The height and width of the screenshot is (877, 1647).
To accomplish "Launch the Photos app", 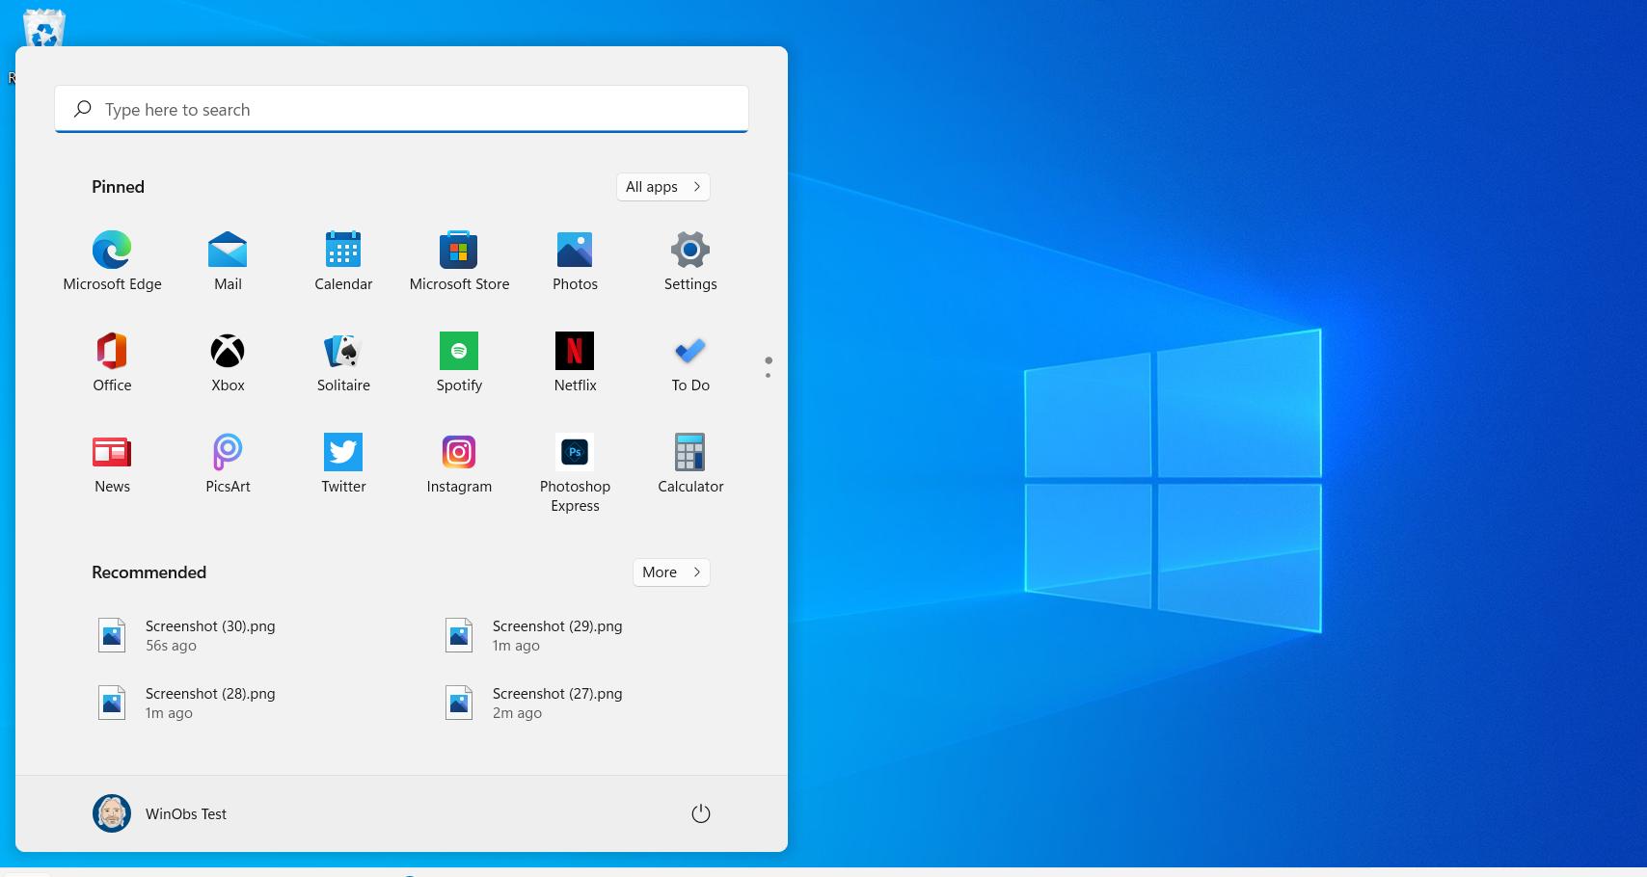I will (575, 261).
